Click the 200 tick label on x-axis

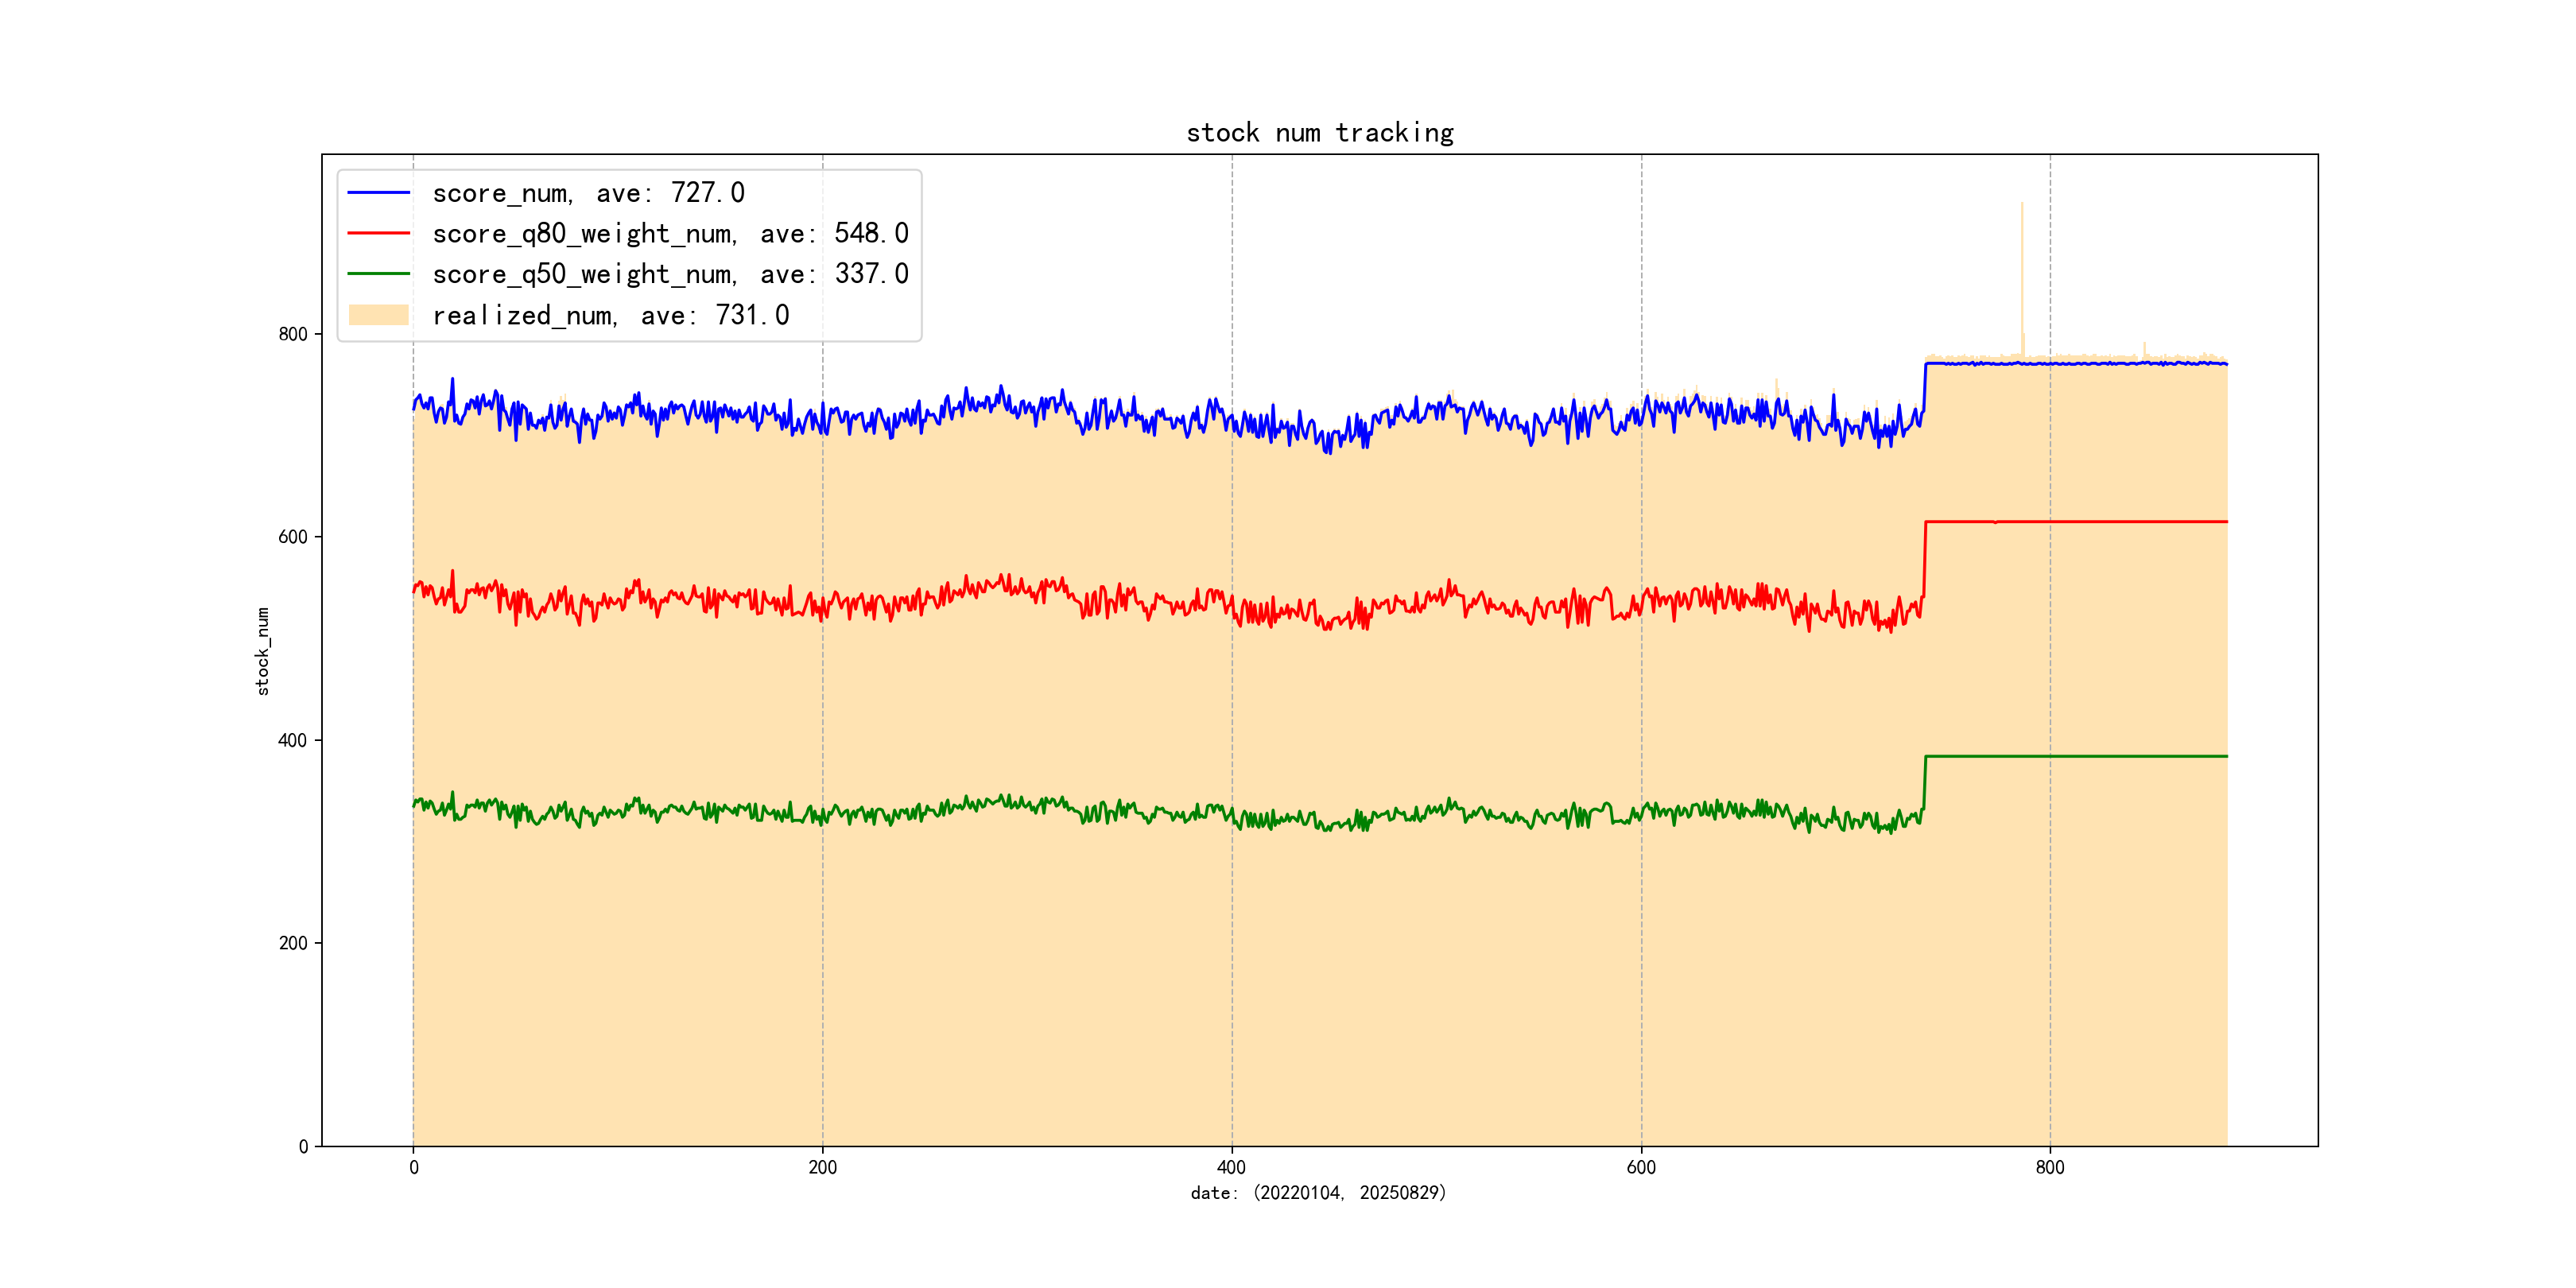[x=822, y=1167]
